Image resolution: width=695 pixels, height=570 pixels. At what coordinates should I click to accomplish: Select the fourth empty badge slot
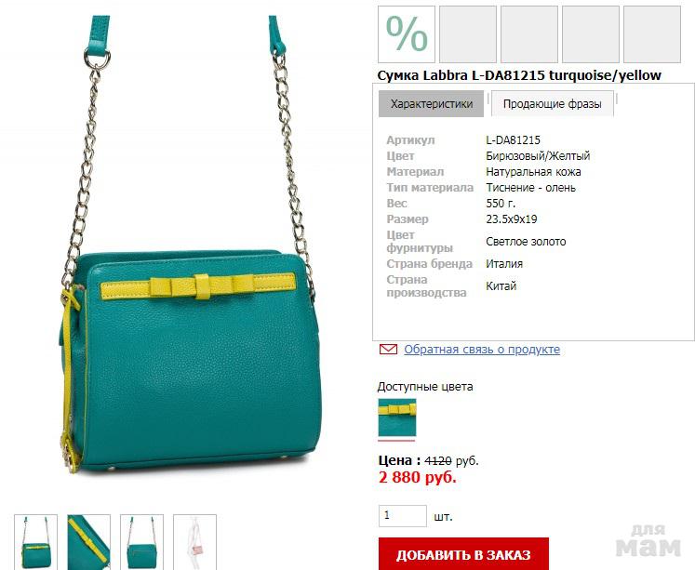tap(591, 34)
